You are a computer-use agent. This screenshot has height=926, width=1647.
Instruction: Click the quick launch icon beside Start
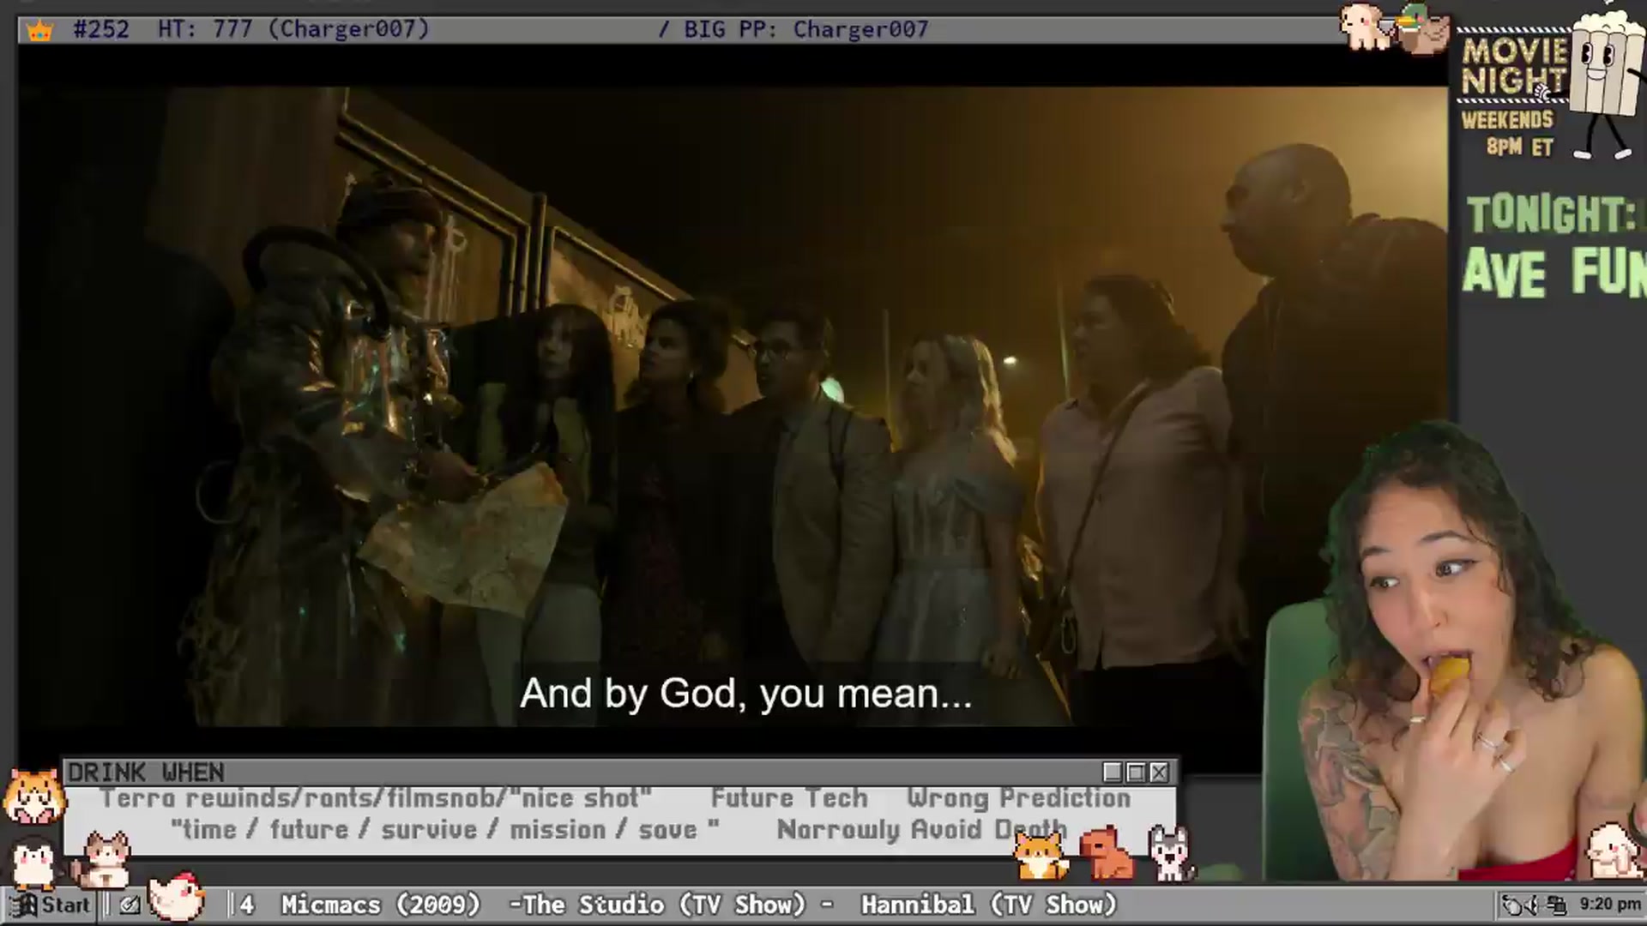click(130, 905)
